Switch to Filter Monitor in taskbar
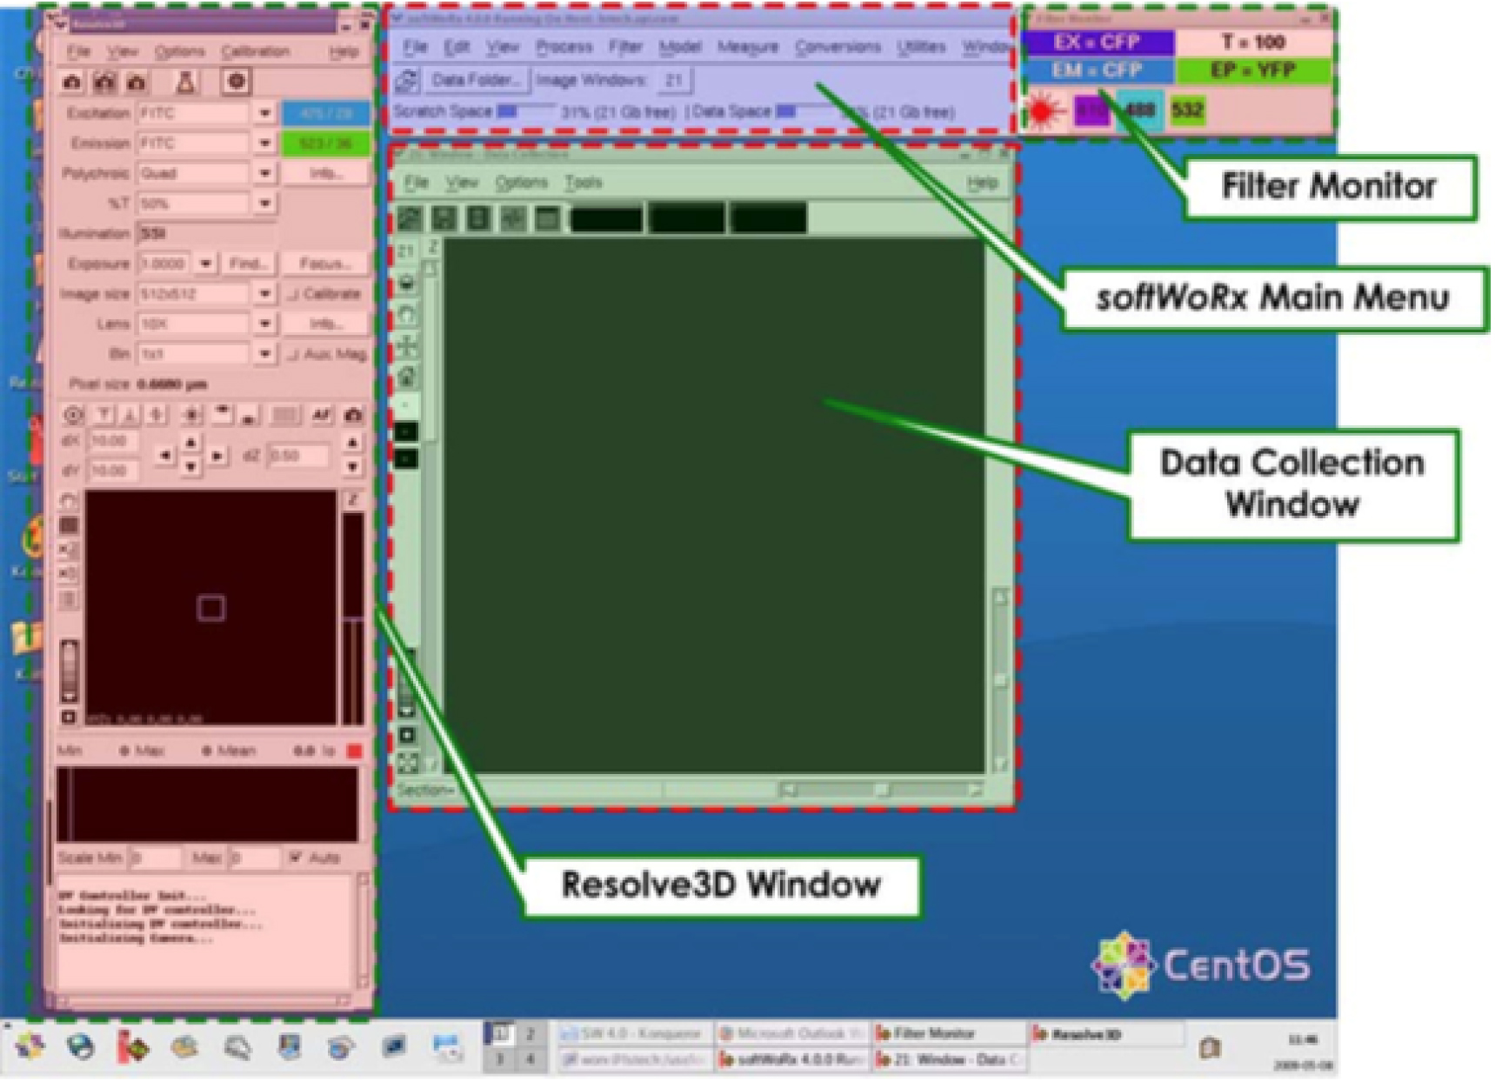Image resolution: width=1495 pixels, height=1081 pixels. click(948, 1034)
